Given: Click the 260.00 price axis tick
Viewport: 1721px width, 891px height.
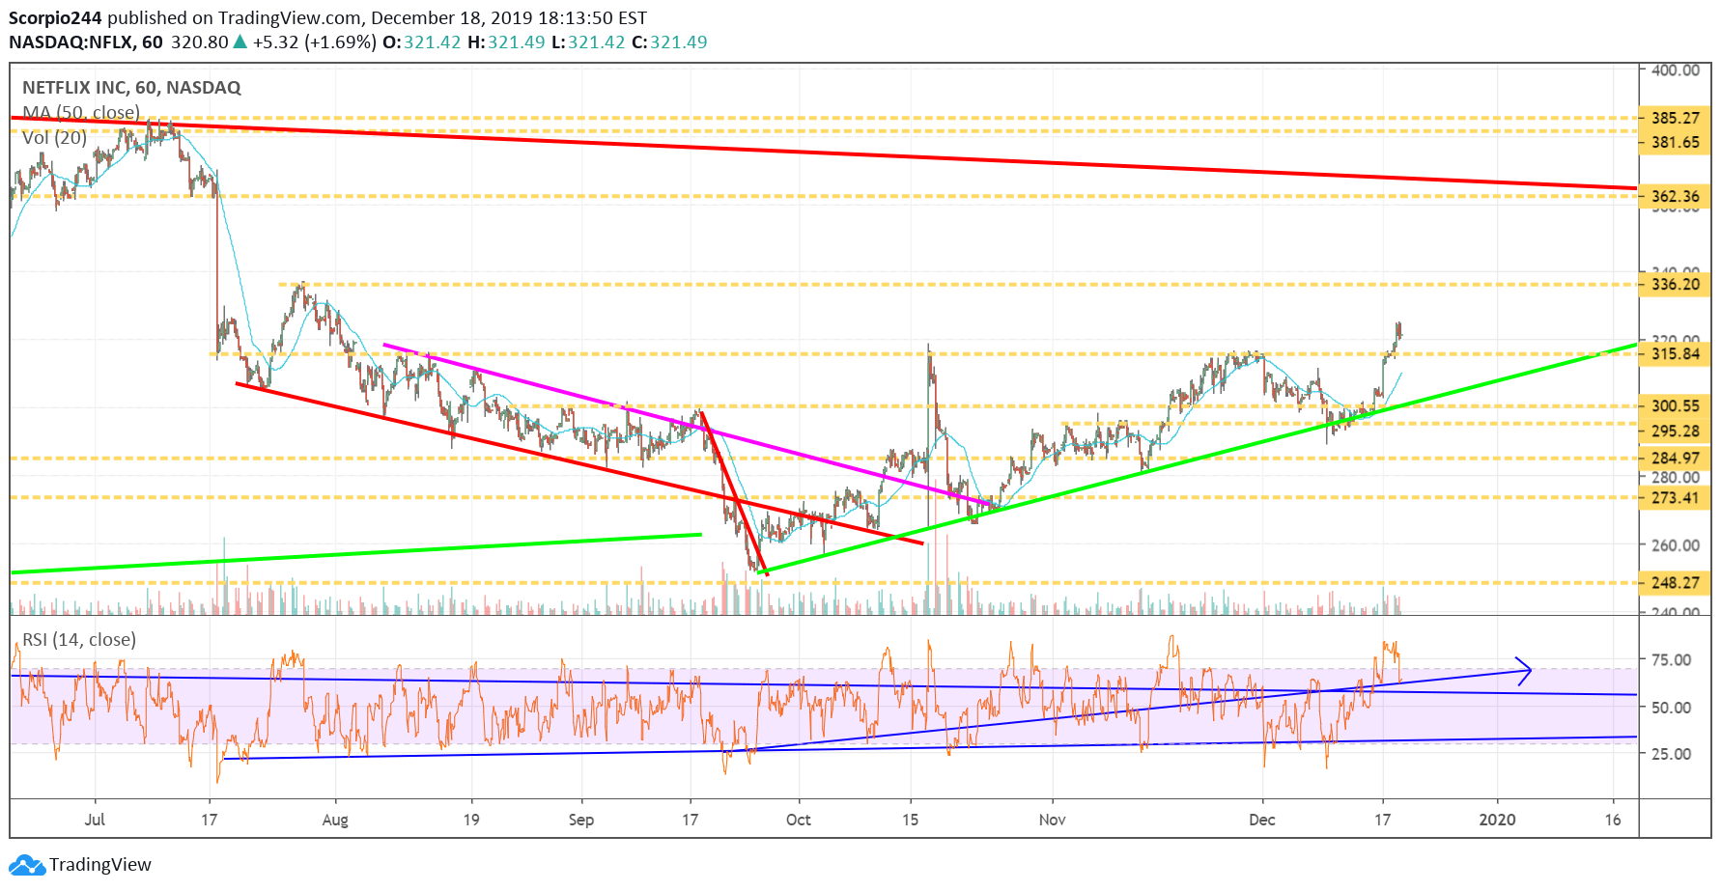Looking at the screenshot, I should pos(1675,544).
